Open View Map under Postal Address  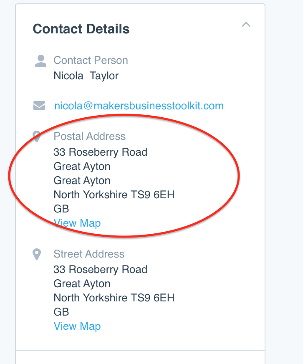[x=77, y=223]
